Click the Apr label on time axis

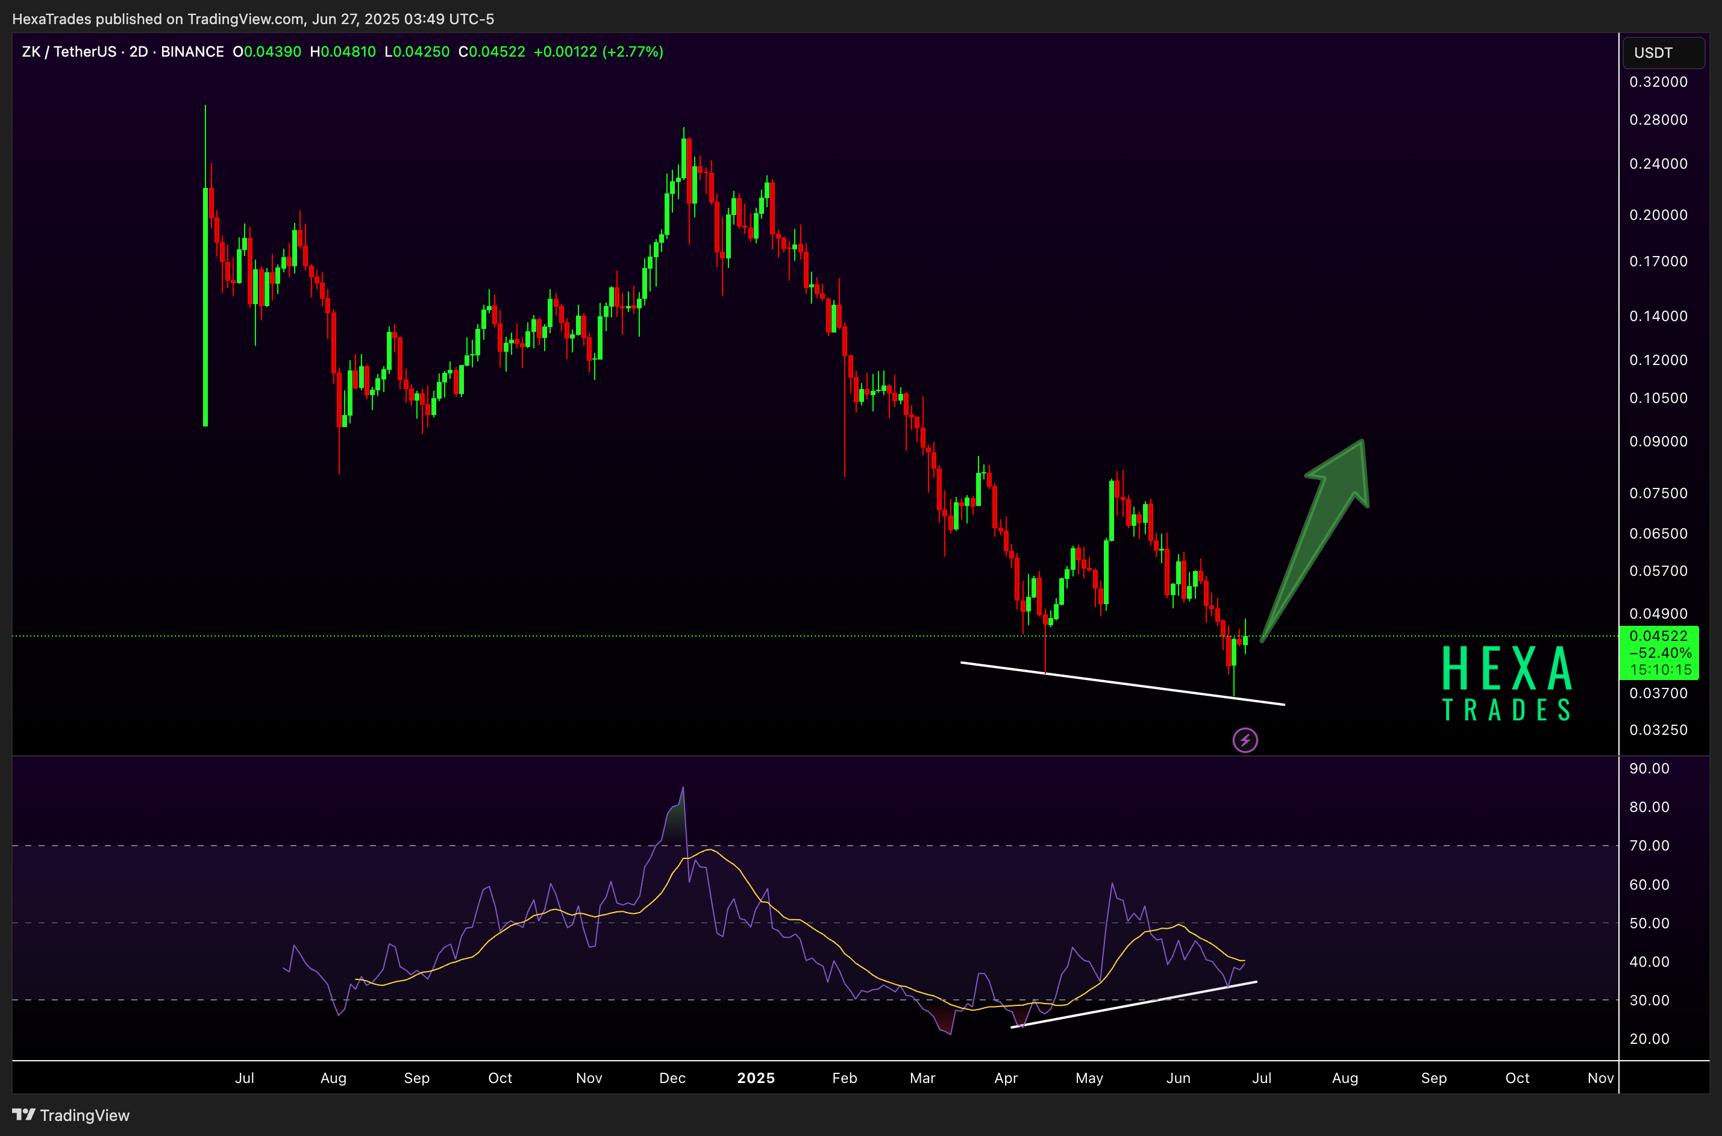point(1006,1078)
